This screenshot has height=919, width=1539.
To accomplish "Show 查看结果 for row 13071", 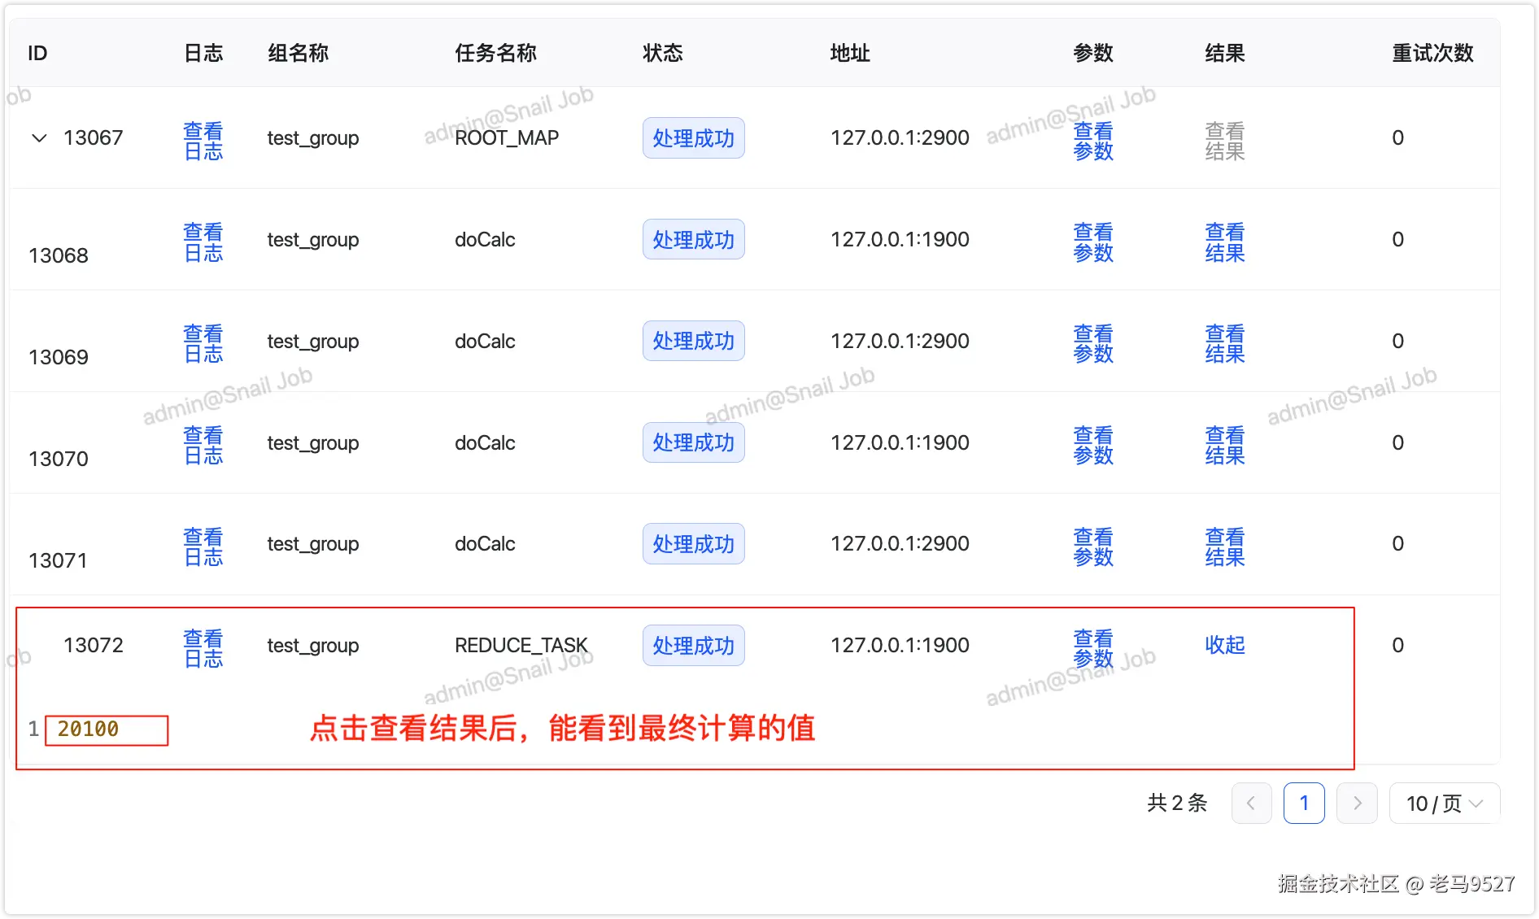I will coord(1225,547).
